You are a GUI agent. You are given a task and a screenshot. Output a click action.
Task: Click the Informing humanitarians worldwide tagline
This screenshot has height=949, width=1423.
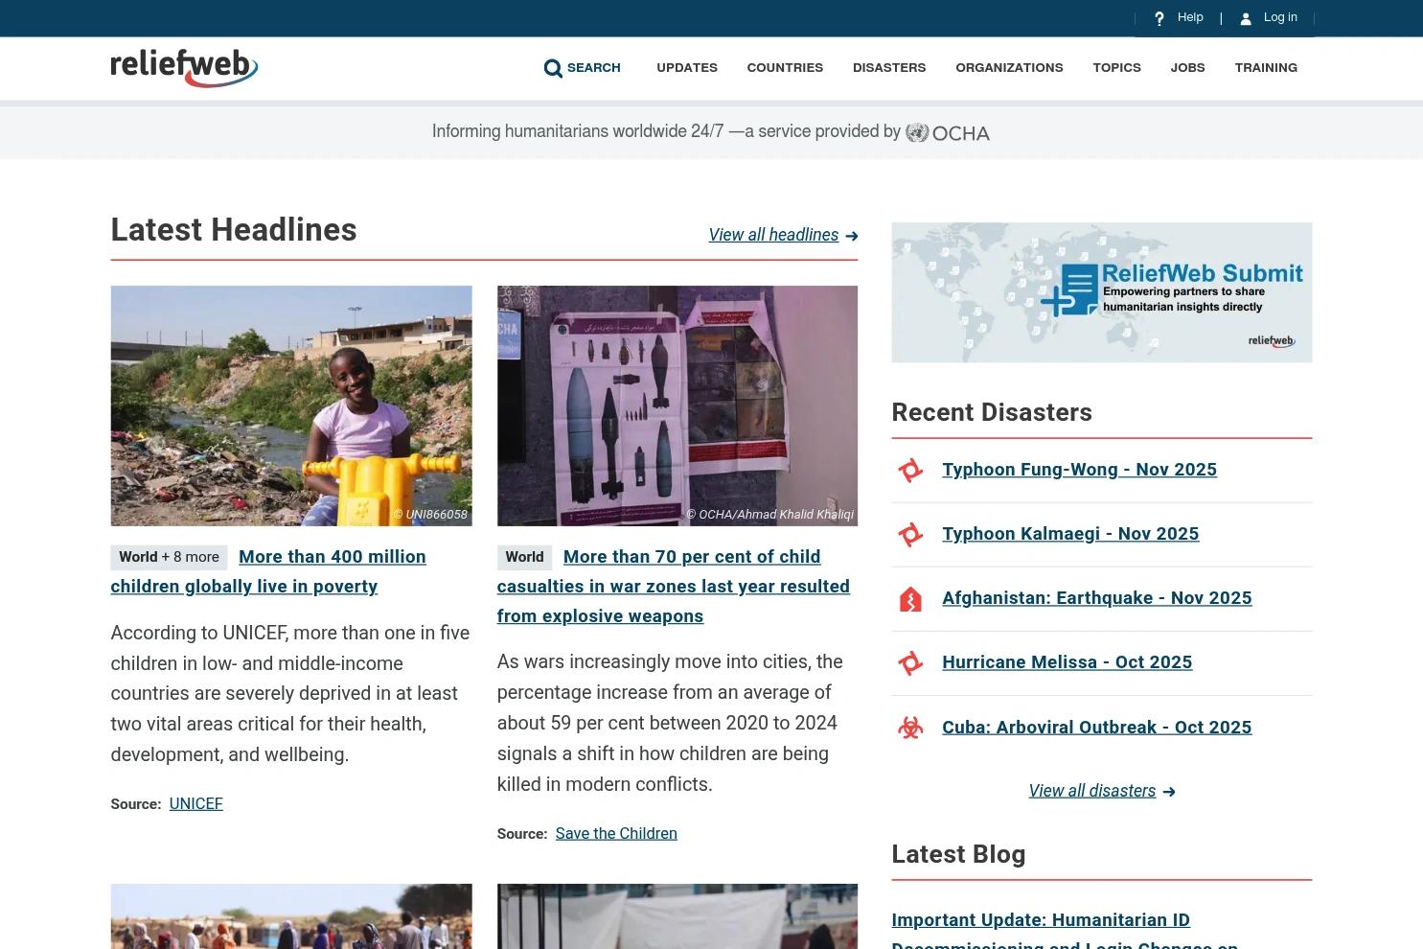pyautogui.click(x=666, y=131)
